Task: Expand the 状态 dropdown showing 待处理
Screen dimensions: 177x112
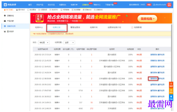Action: coord(44,43)
